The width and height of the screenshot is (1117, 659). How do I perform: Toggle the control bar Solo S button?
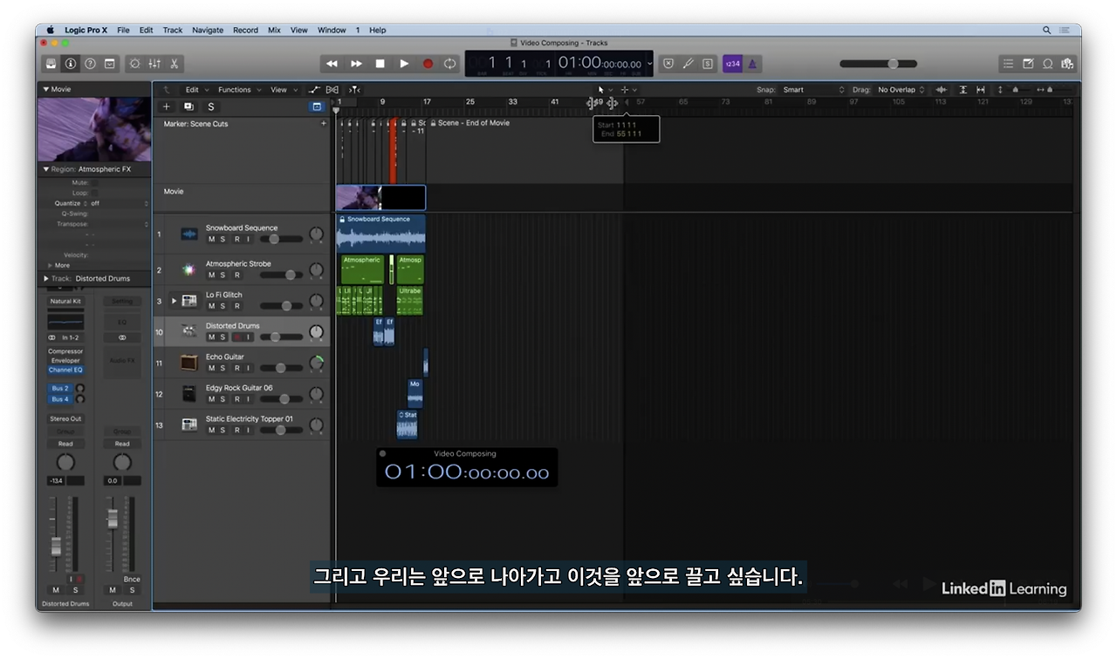click(x=707, y=64)
